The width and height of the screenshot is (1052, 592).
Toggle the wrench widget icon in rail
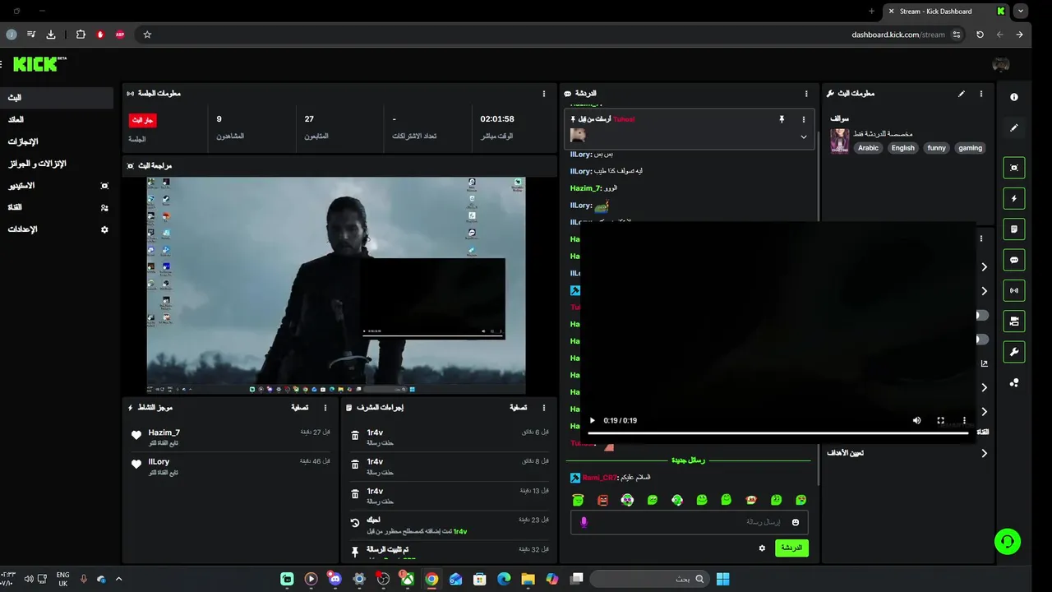(x=1014, y=352)
